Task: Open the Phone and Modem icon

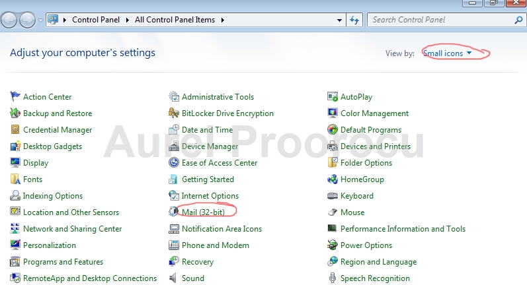Action: tap(174, 245)
